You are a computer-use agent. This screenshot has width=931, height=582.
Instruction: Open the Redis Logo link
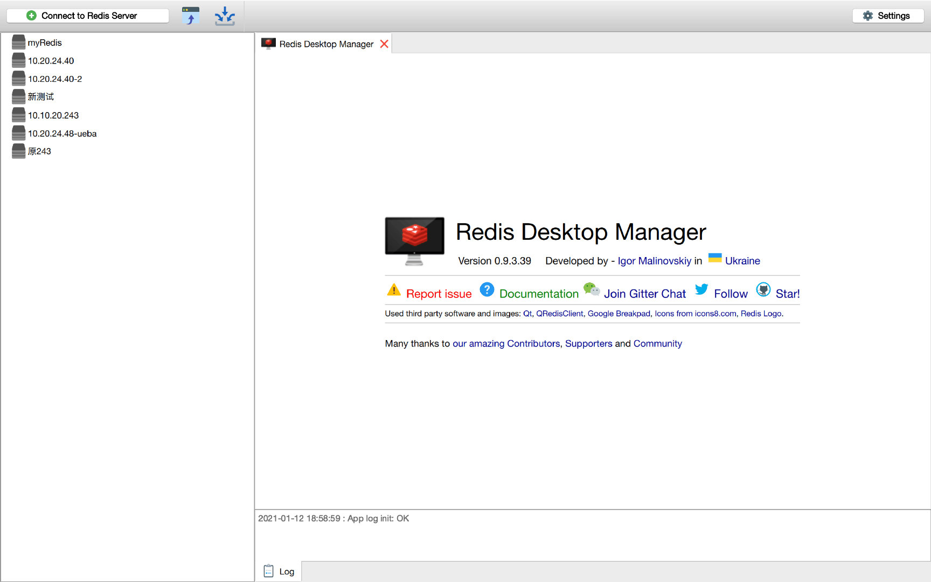click(x=761, y=314)
